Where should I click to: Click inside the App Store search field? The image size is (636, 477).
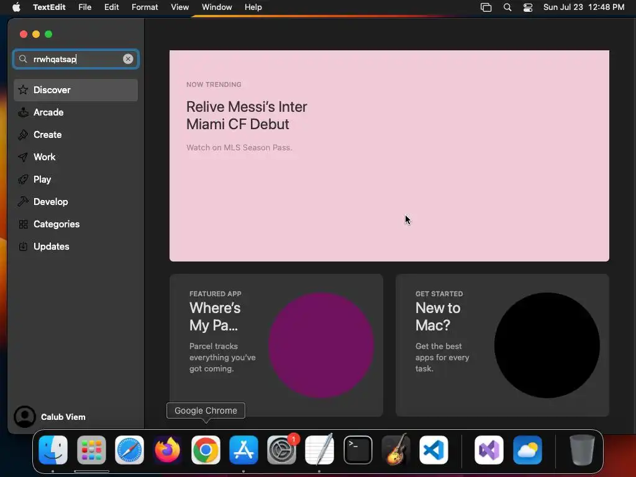[x=75, y=59]
